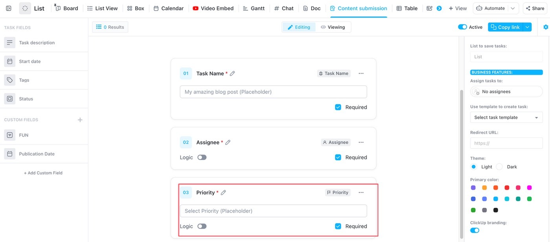Image resolution: width=550 pixels, height=242 pixels.
Task: Uncheck Required on the Assignee field
Action: tap(338, 157)
